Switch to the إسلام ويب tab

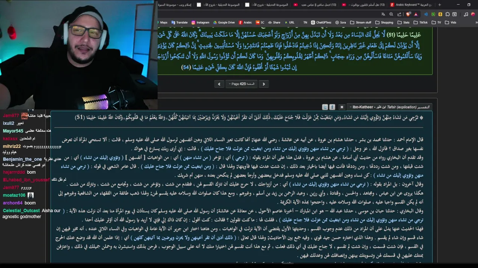(176, 5)
